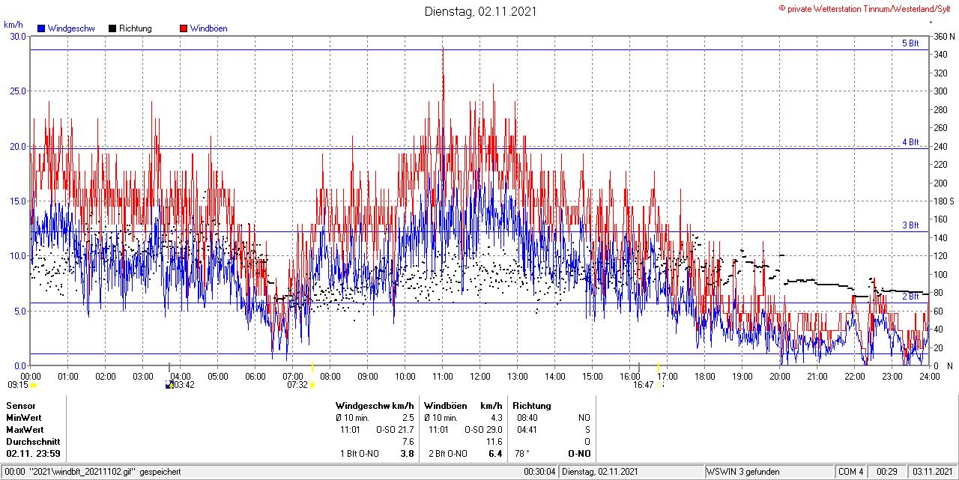The width and height of the screenshot is (959, 480).
Task: Click the minimum wind speed value 2.5
Action: [408, 417]
